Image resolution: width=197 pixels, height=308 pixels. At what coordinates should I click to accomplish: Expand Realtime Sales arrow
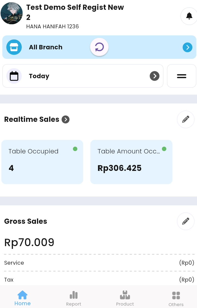tap(66, 119)
